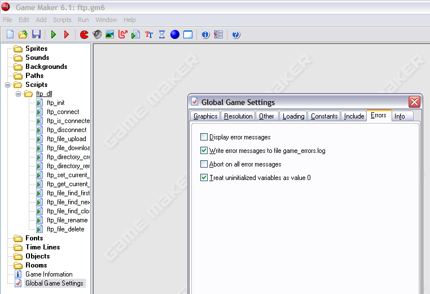The height and width of the screenshot is (294, 430).
Task: Open the Window menu
Action: pyautogui.click(x=106, y=20)
